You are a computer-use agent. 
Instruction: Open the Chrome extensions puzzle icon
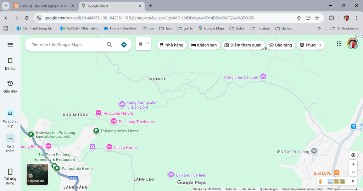tap(331, 18)
